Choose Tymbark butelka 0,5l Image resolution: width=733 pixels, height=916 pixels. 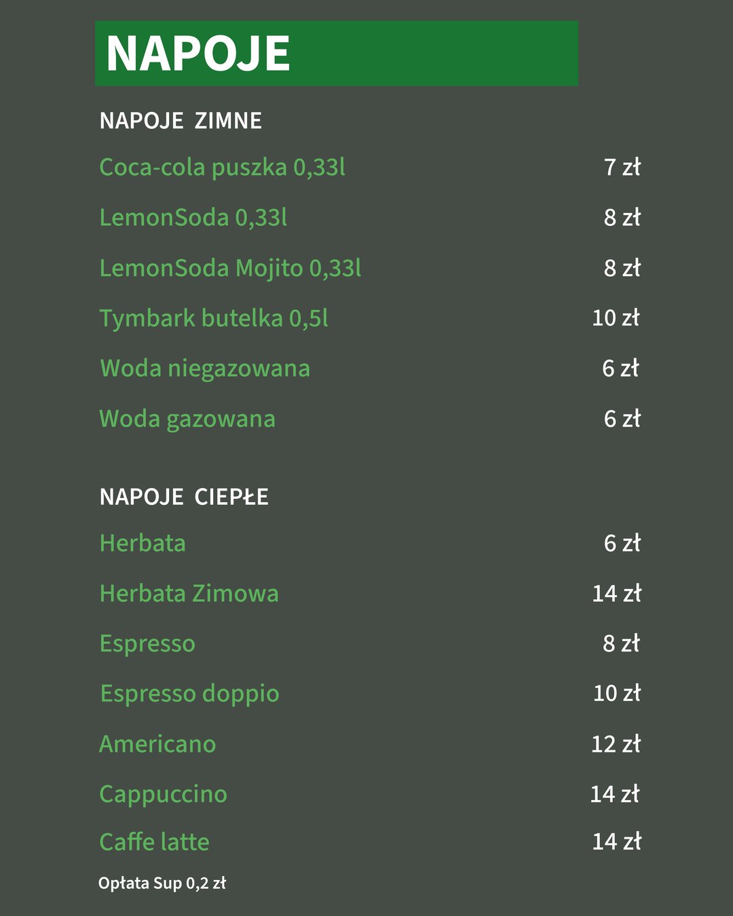coord(214,318)
